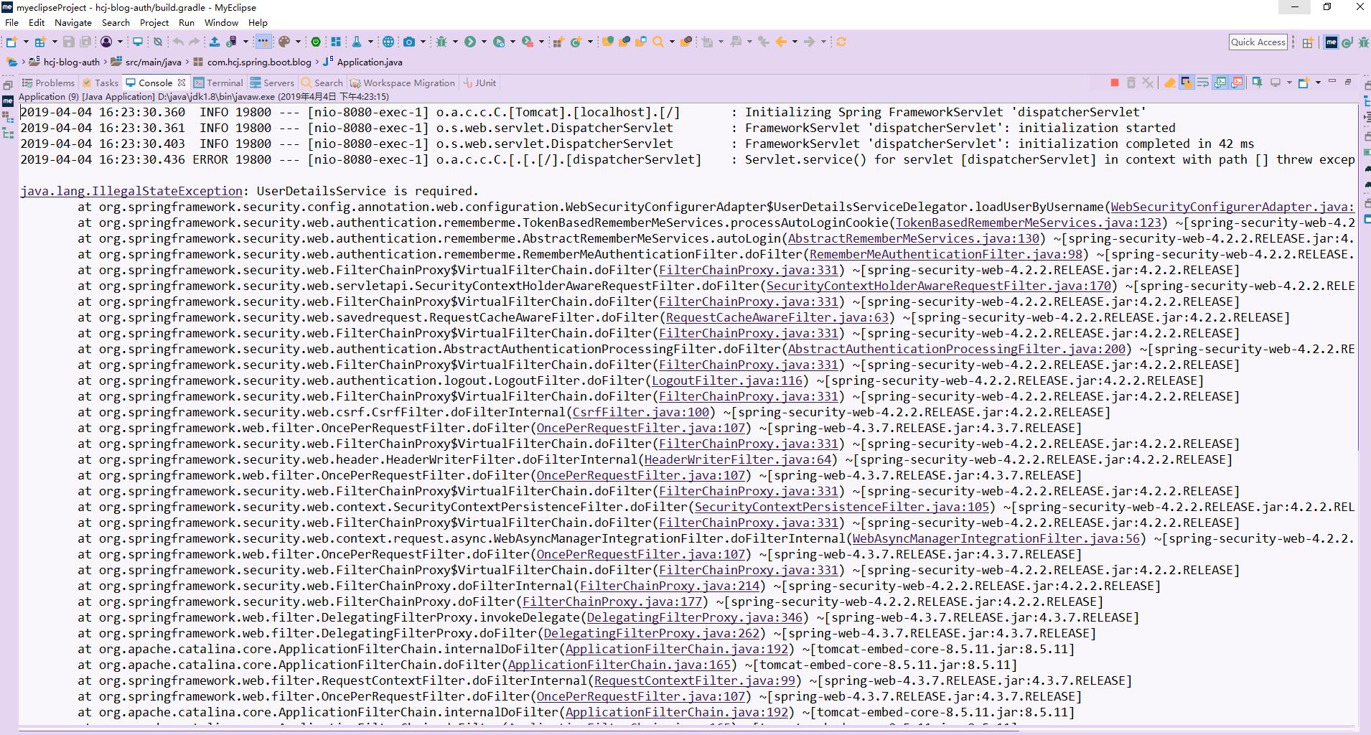Open the Navigate menu
Screen dimensions: 1371x735
(x=73, y=22)
